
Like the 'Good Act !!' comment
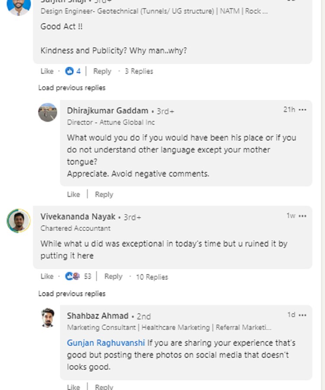(47, 71)
